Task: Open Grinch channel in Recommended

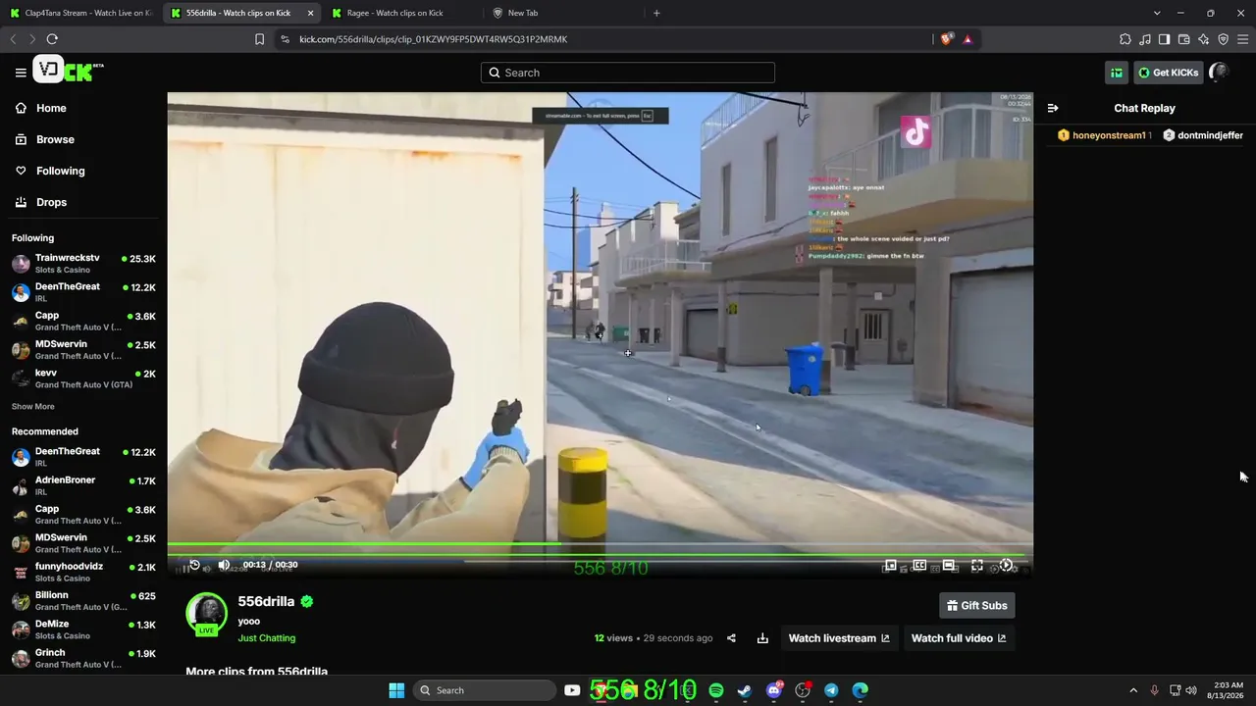Action: 83,659
